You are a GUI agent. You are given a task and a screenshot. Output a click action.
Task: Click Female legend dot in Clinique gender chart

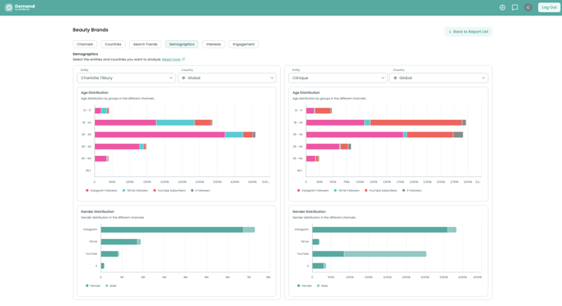tap(299, 286)
